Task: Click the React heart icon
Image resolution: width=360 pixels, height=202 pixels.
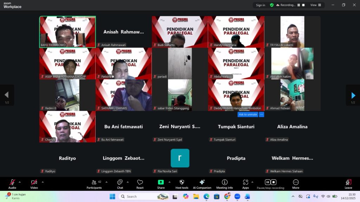Action: point(140,182)
